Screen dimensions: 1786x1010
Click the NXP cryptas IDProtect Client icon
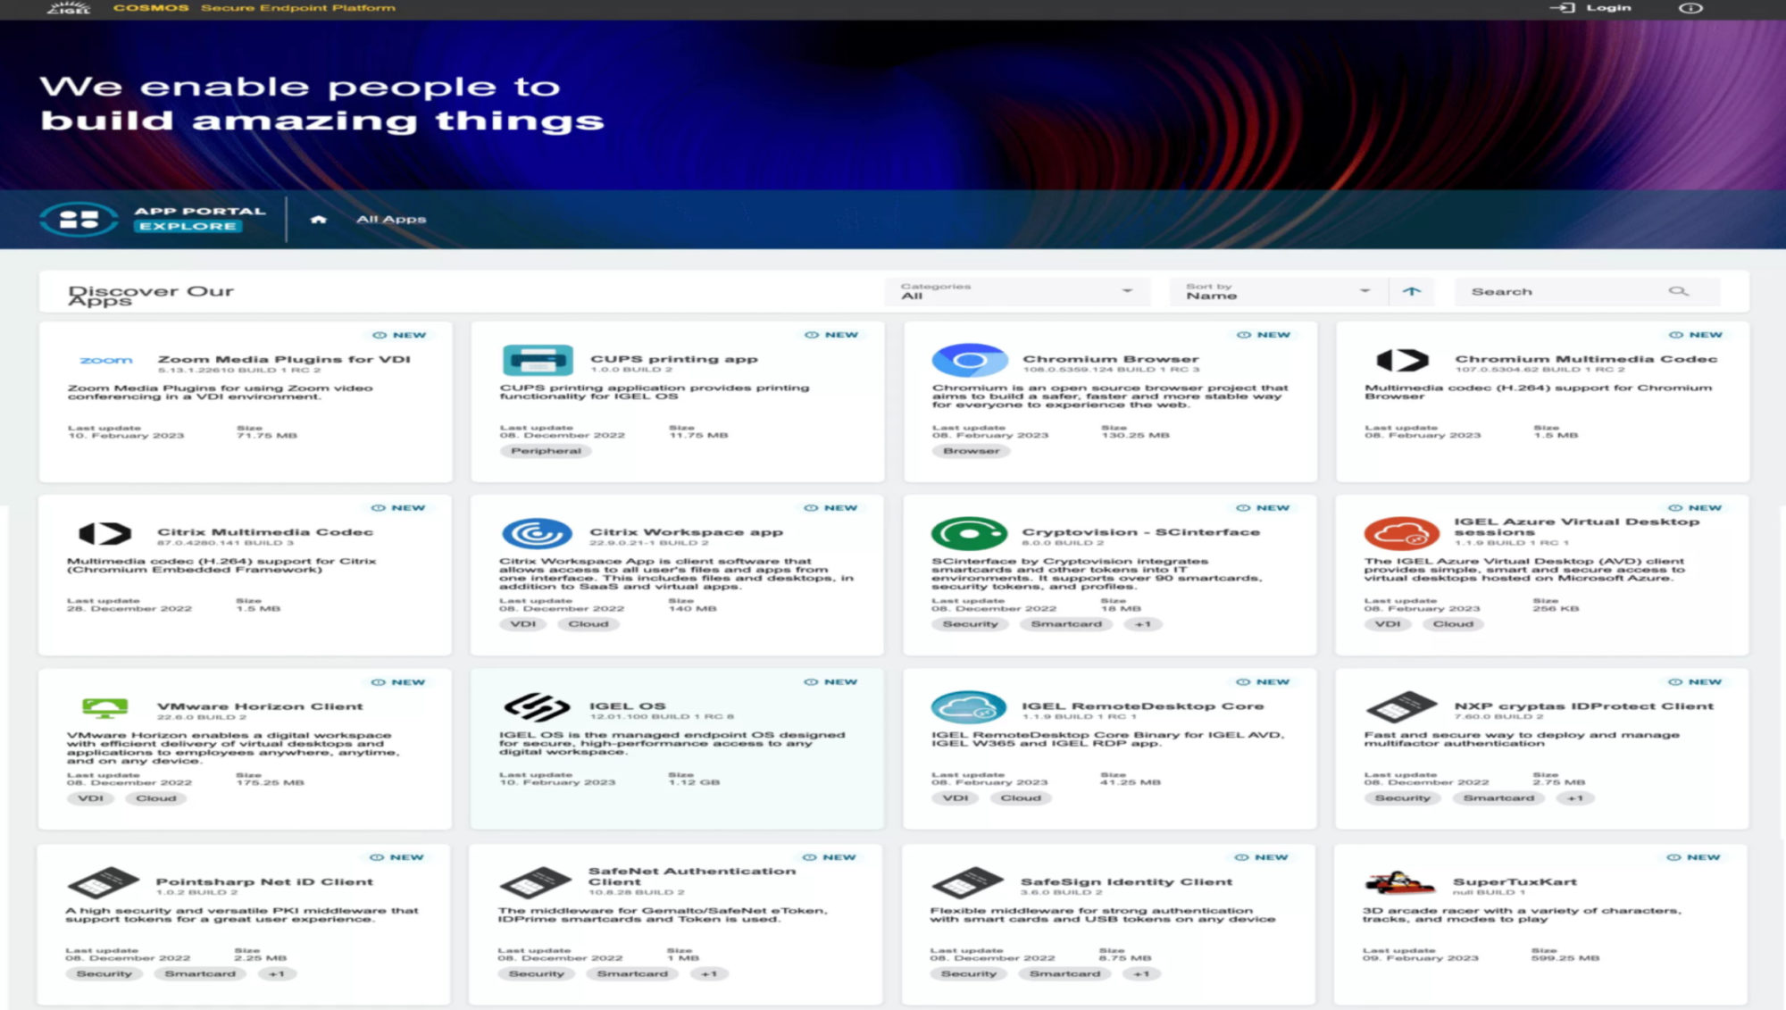1401,708
